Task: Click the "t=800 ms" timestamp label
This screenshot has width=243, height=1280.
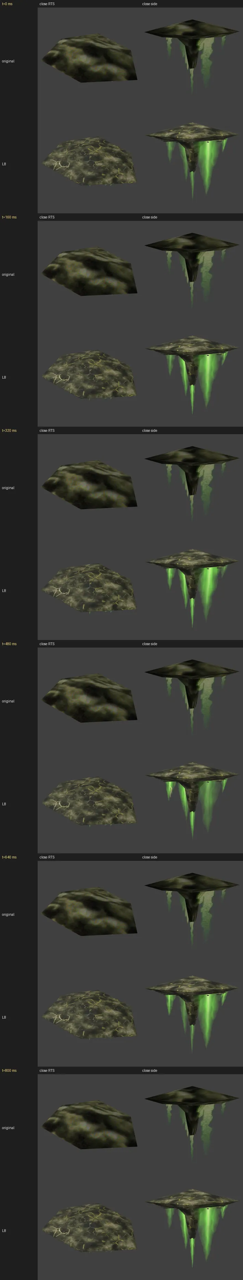Action: pos(9,1070)
